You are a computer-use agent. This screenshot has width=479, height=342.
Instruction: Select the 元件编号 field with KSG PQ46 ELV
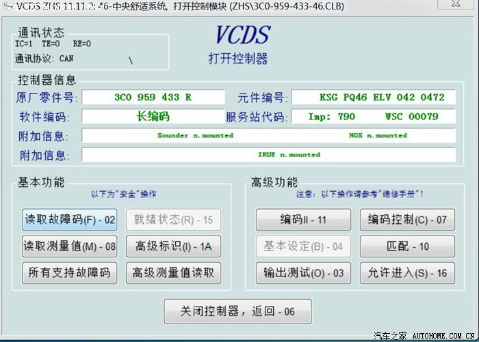point(372,98)
